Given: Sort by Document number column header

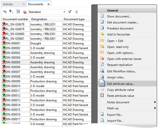Looking at the screenshot, I should click(16, 19).
